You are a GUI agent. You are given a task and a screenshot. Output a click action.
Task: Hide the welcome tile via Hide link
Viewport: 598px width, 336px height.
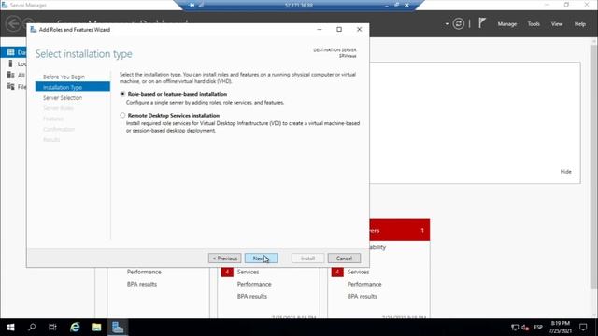tap(565, 172)
